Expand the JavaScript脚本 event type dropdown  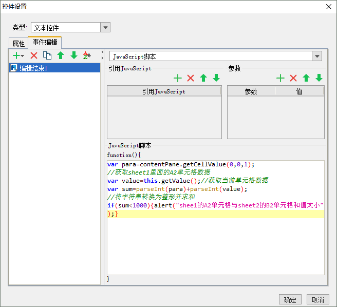[x=317, y=56]
